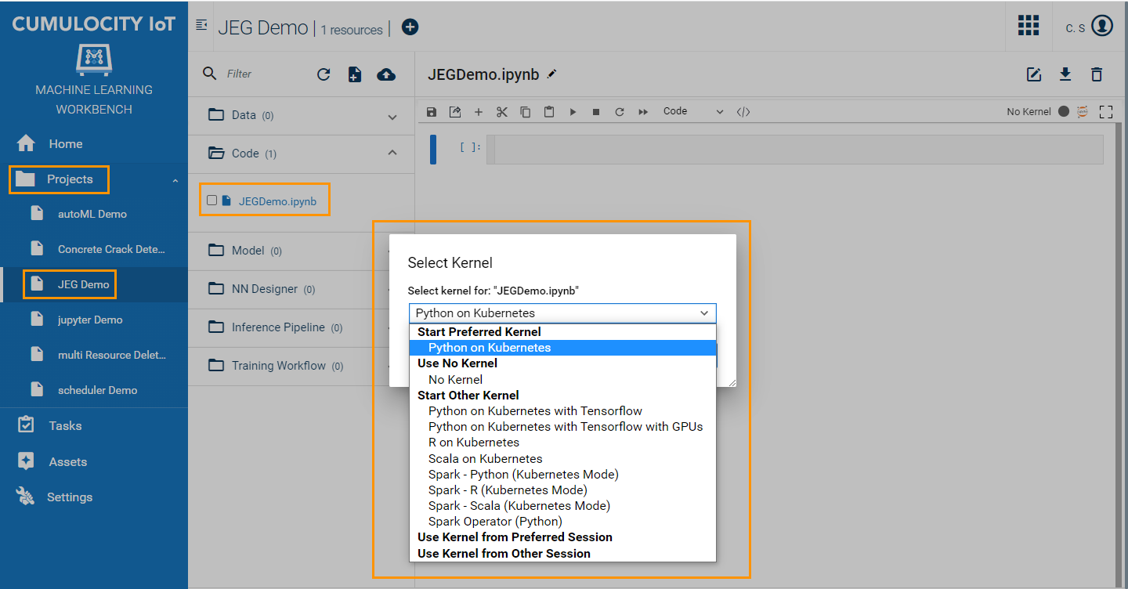Viewport: 1128px width, 589px height.
Task: Select Python on Kubernetes with Tensorflow with GPUs
Action: 562,427
